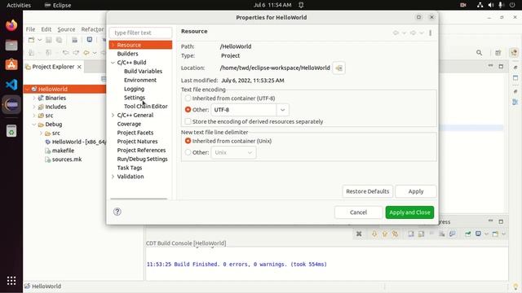Click the back navigation arrow in Resource page
Viewport: 522px width, 293px height.
coord(396,33)
